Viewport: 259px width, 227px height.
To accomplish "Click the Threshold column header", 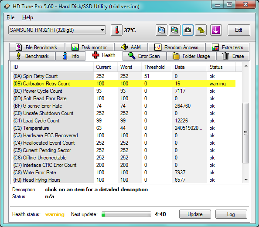I will (157, 67).
